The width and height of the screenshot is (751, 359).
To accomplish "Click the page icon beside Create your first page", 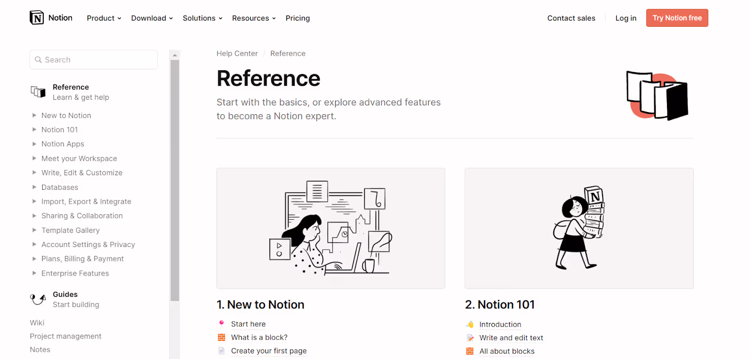I will coord(222,351).
